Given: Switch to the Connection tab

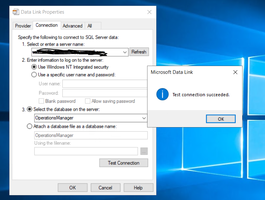Looking at the screenshot, I should point(47,25).
